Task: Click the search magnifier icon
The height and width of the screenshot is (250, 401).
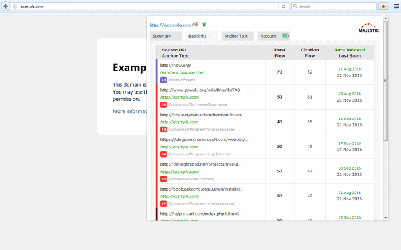Action: 295,6
